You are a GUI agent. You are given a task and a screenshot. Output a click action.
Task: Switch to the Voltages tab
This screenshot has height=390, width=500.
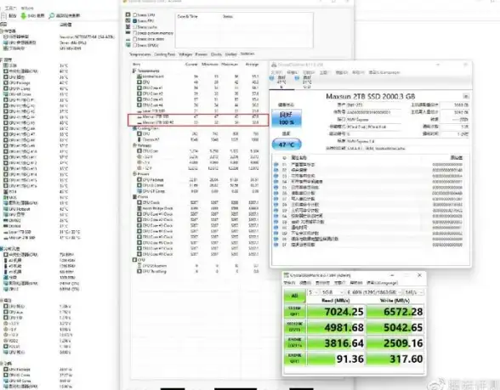[185, 54]
